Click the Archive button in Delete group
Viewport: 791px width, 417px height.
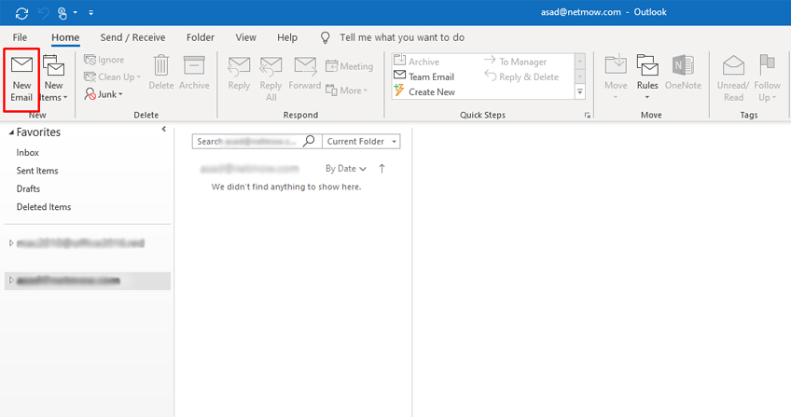194,73
